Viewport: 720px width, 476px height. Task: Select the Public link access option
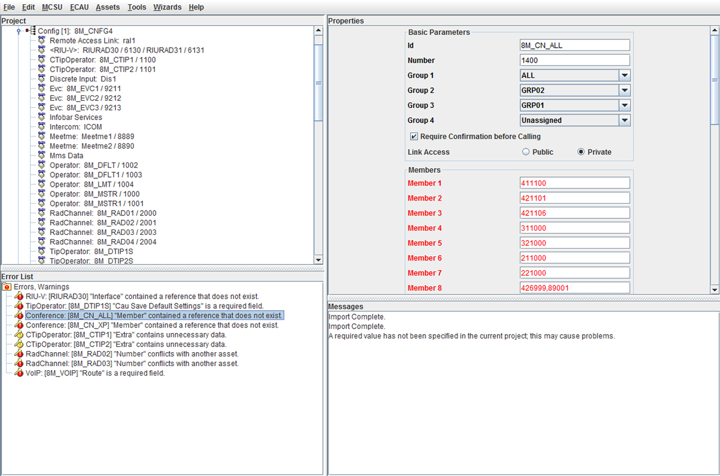click(526, 152)
